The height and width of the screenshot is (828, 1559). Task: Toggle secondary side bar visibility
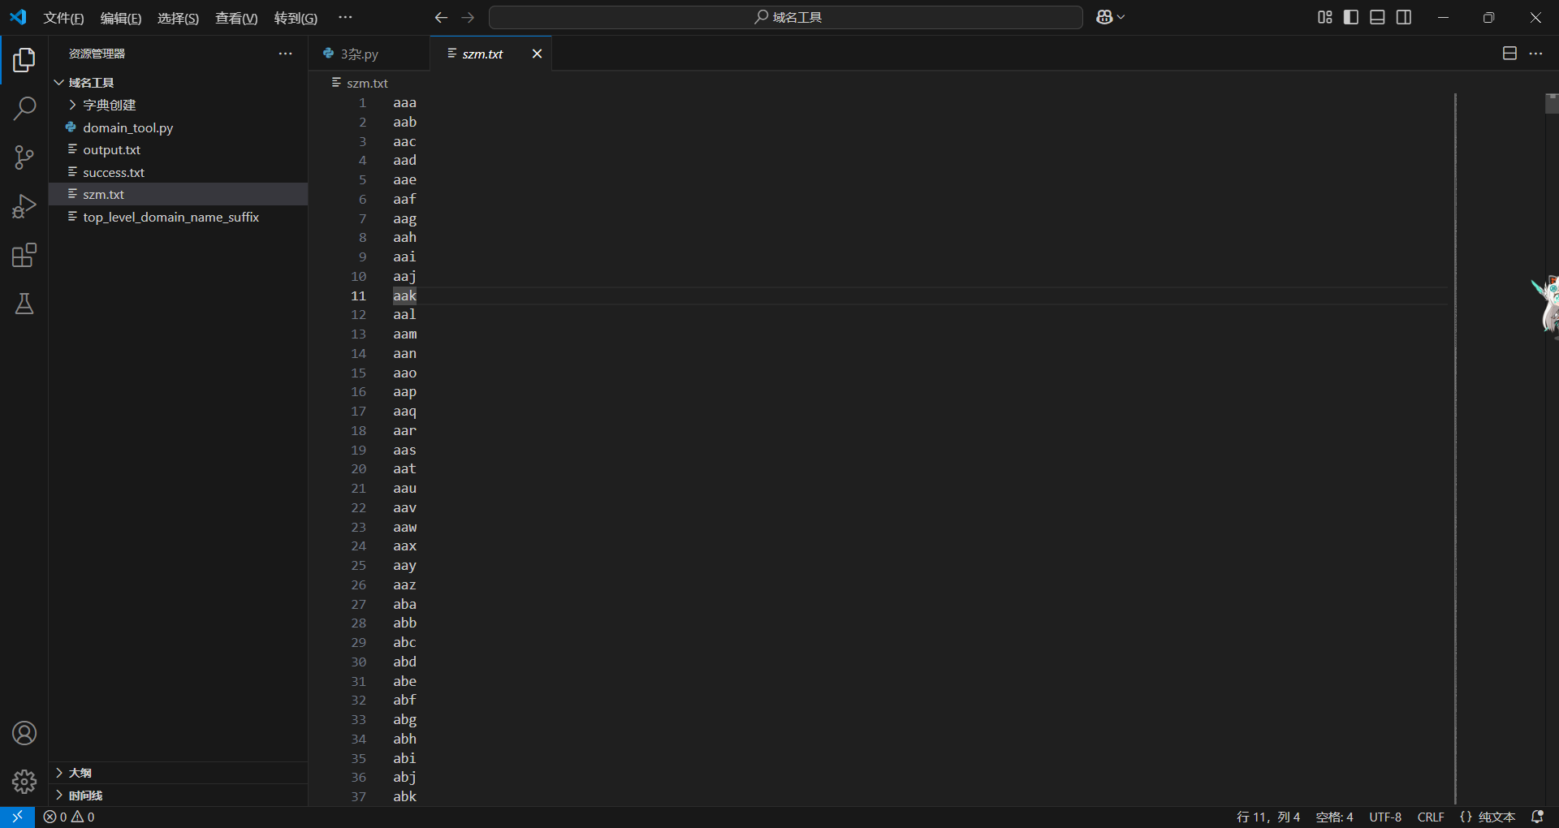pos(1404,17)
